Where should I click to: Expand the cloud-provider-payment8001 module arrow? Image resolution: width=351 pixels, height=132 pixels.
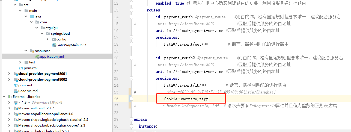click(9, 74)
